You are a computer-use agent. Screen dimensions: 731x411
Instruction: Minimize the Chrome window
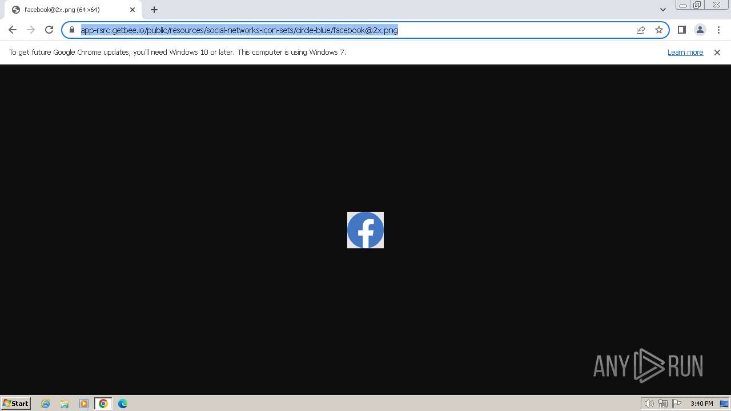pos(683,5)
